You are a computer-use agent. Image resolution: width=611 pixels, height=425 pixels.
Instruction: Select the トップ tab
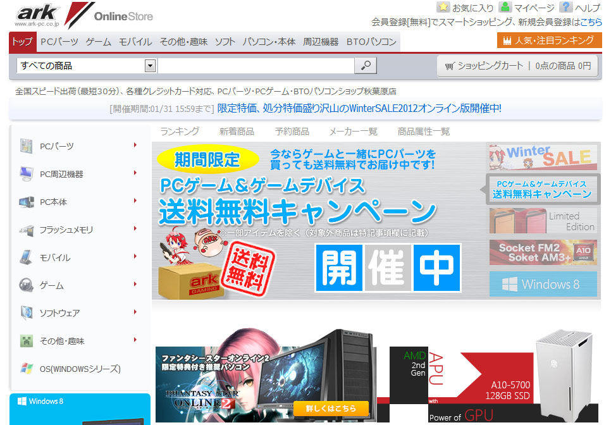[23, 42]
